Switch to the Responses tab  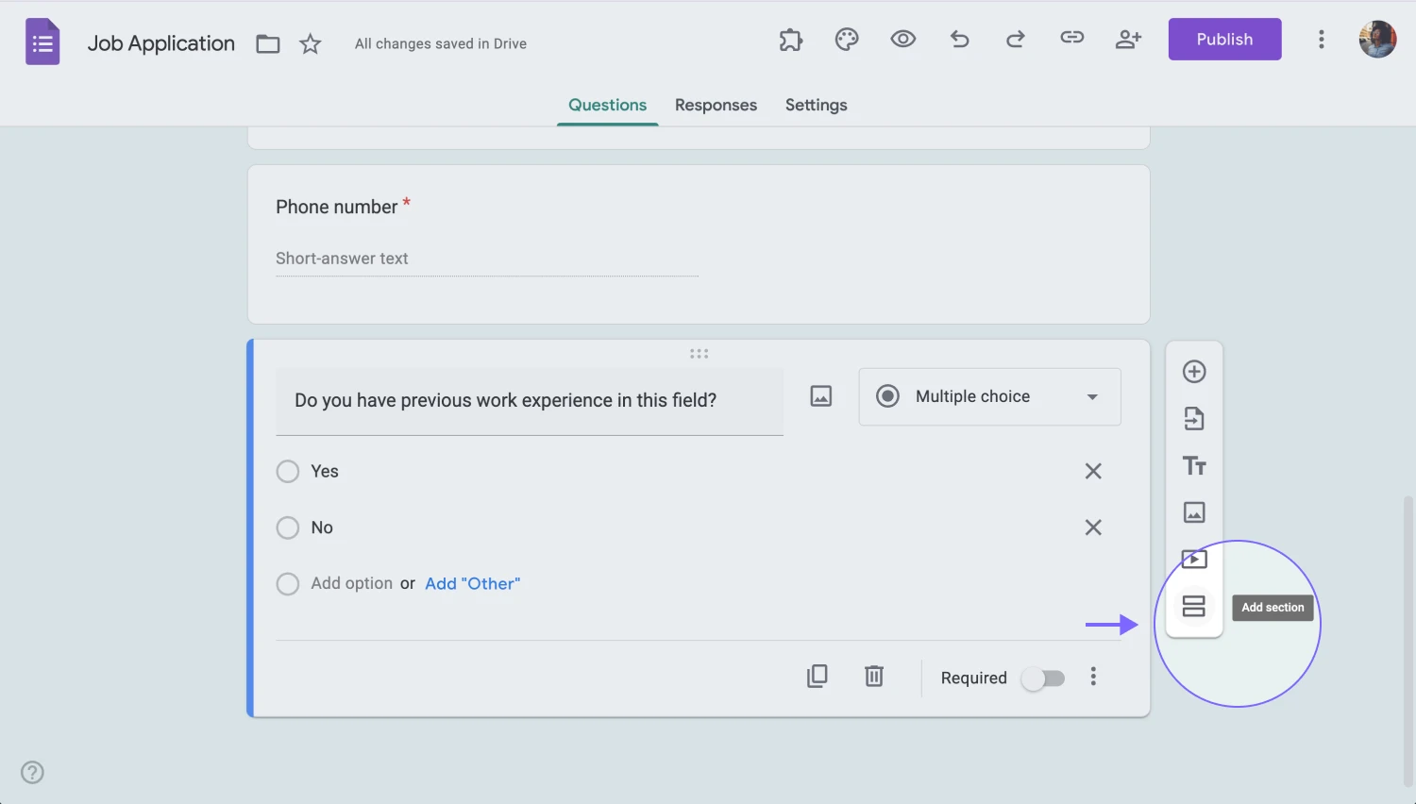tap(716, 106)
